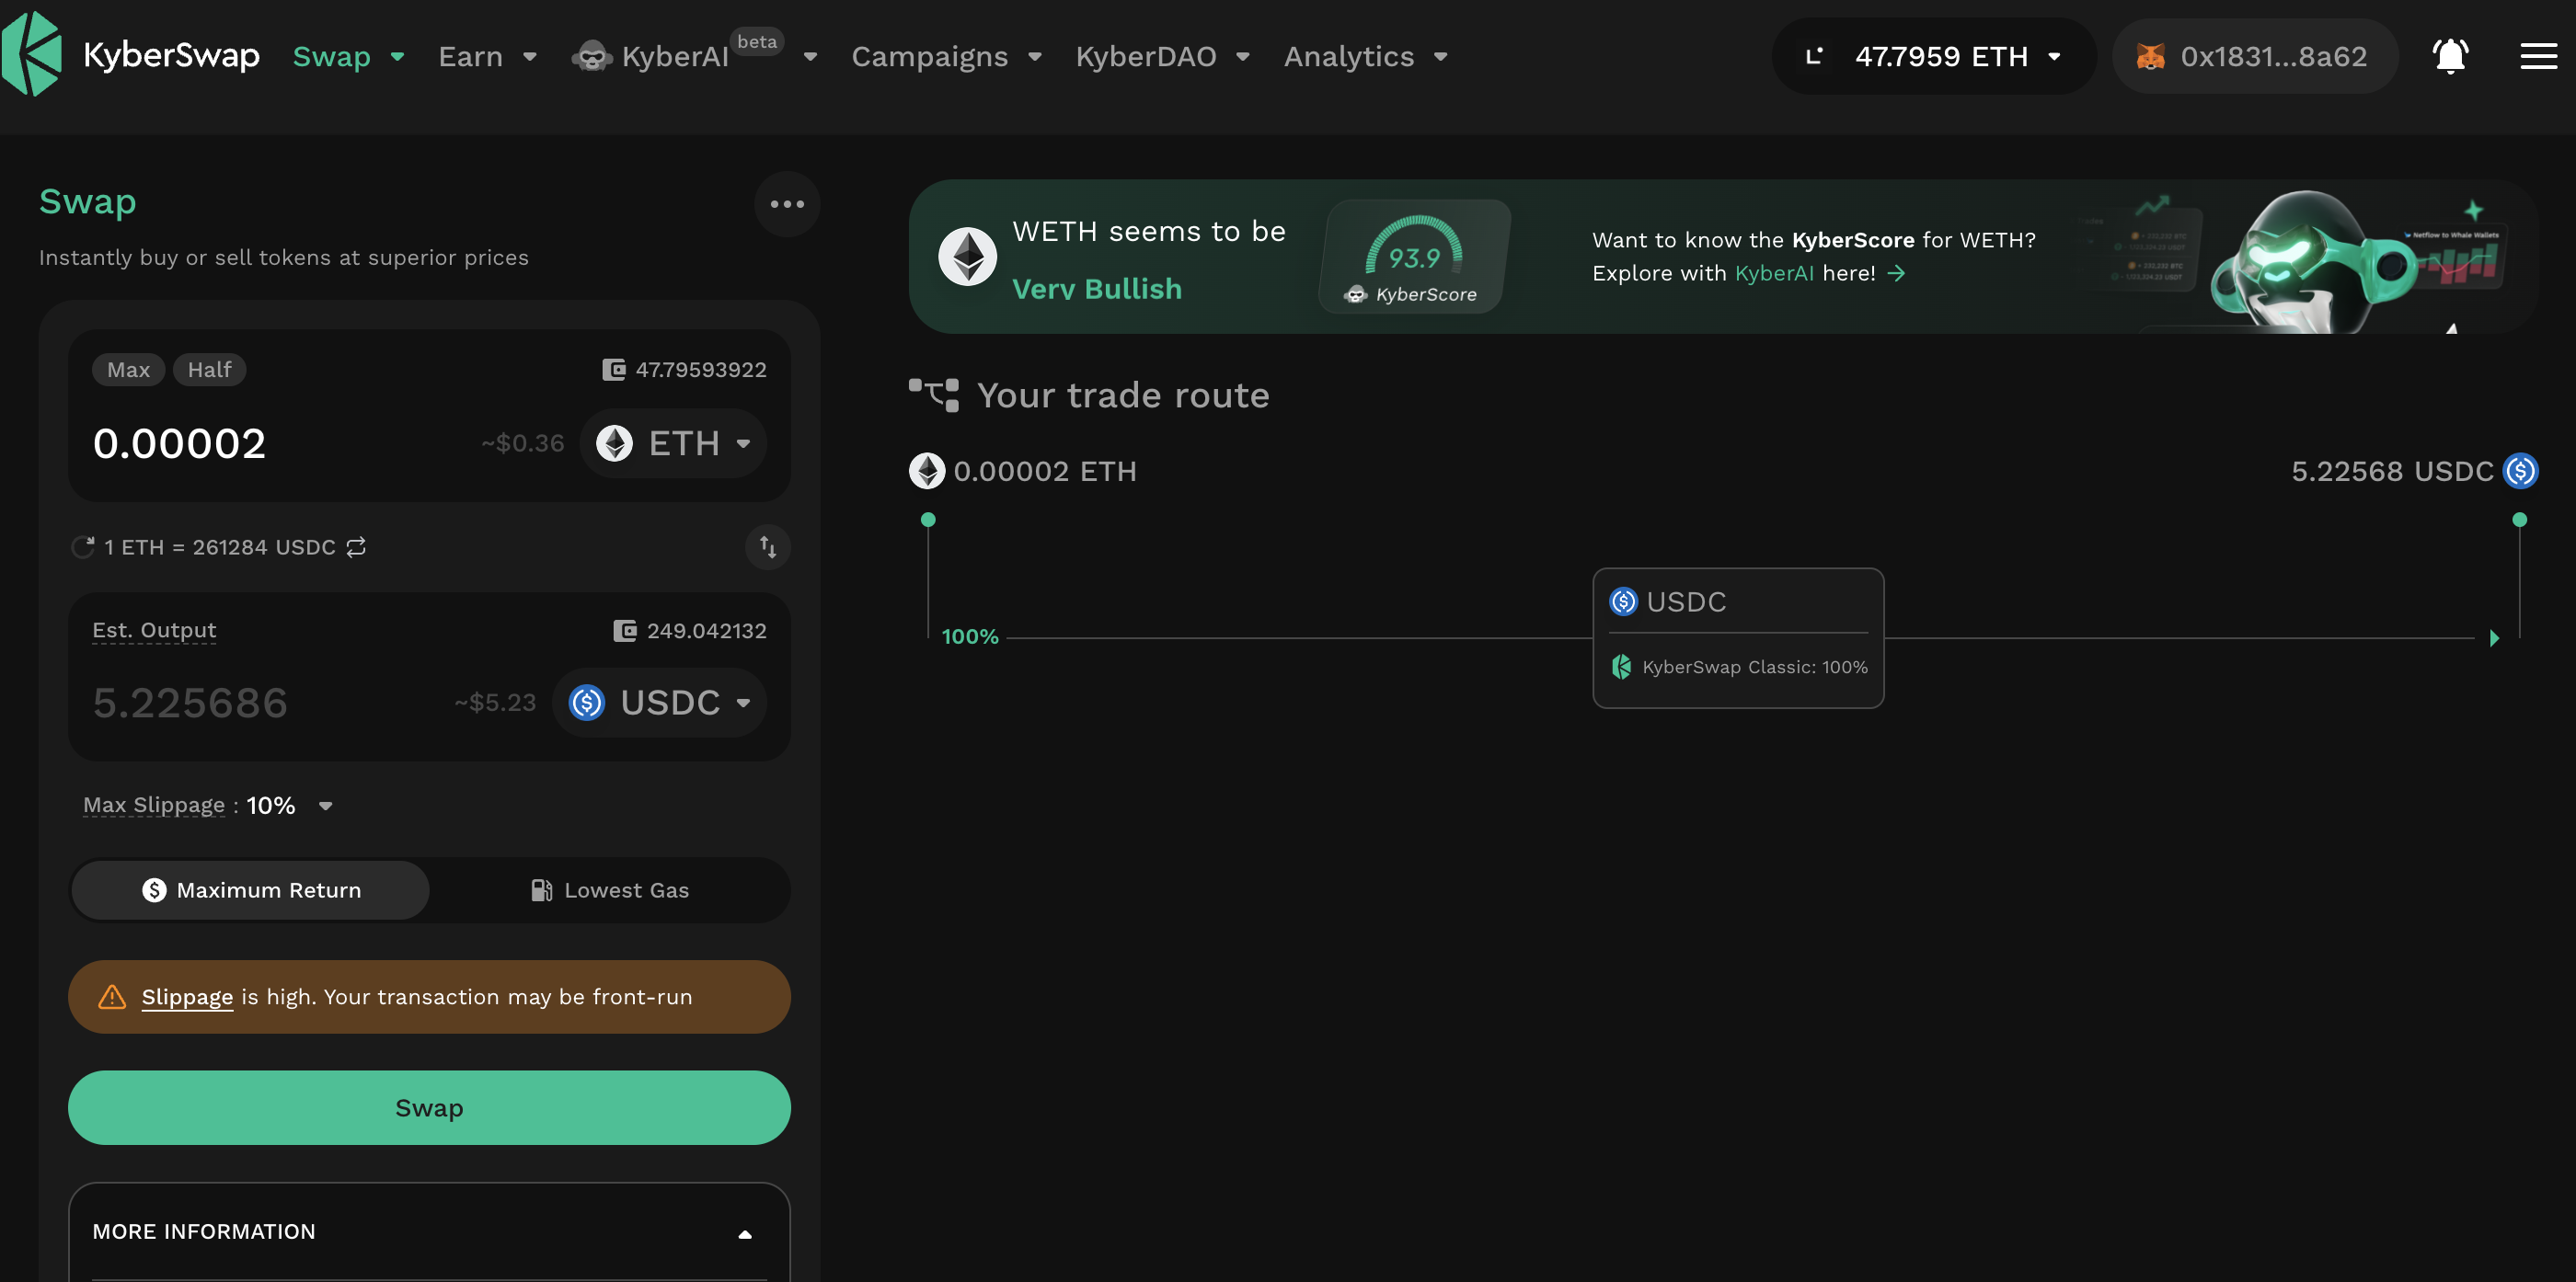2576x1282 pixels.
Task: Open the ETH token selector dropdown
Action: [x=673, y=443]
